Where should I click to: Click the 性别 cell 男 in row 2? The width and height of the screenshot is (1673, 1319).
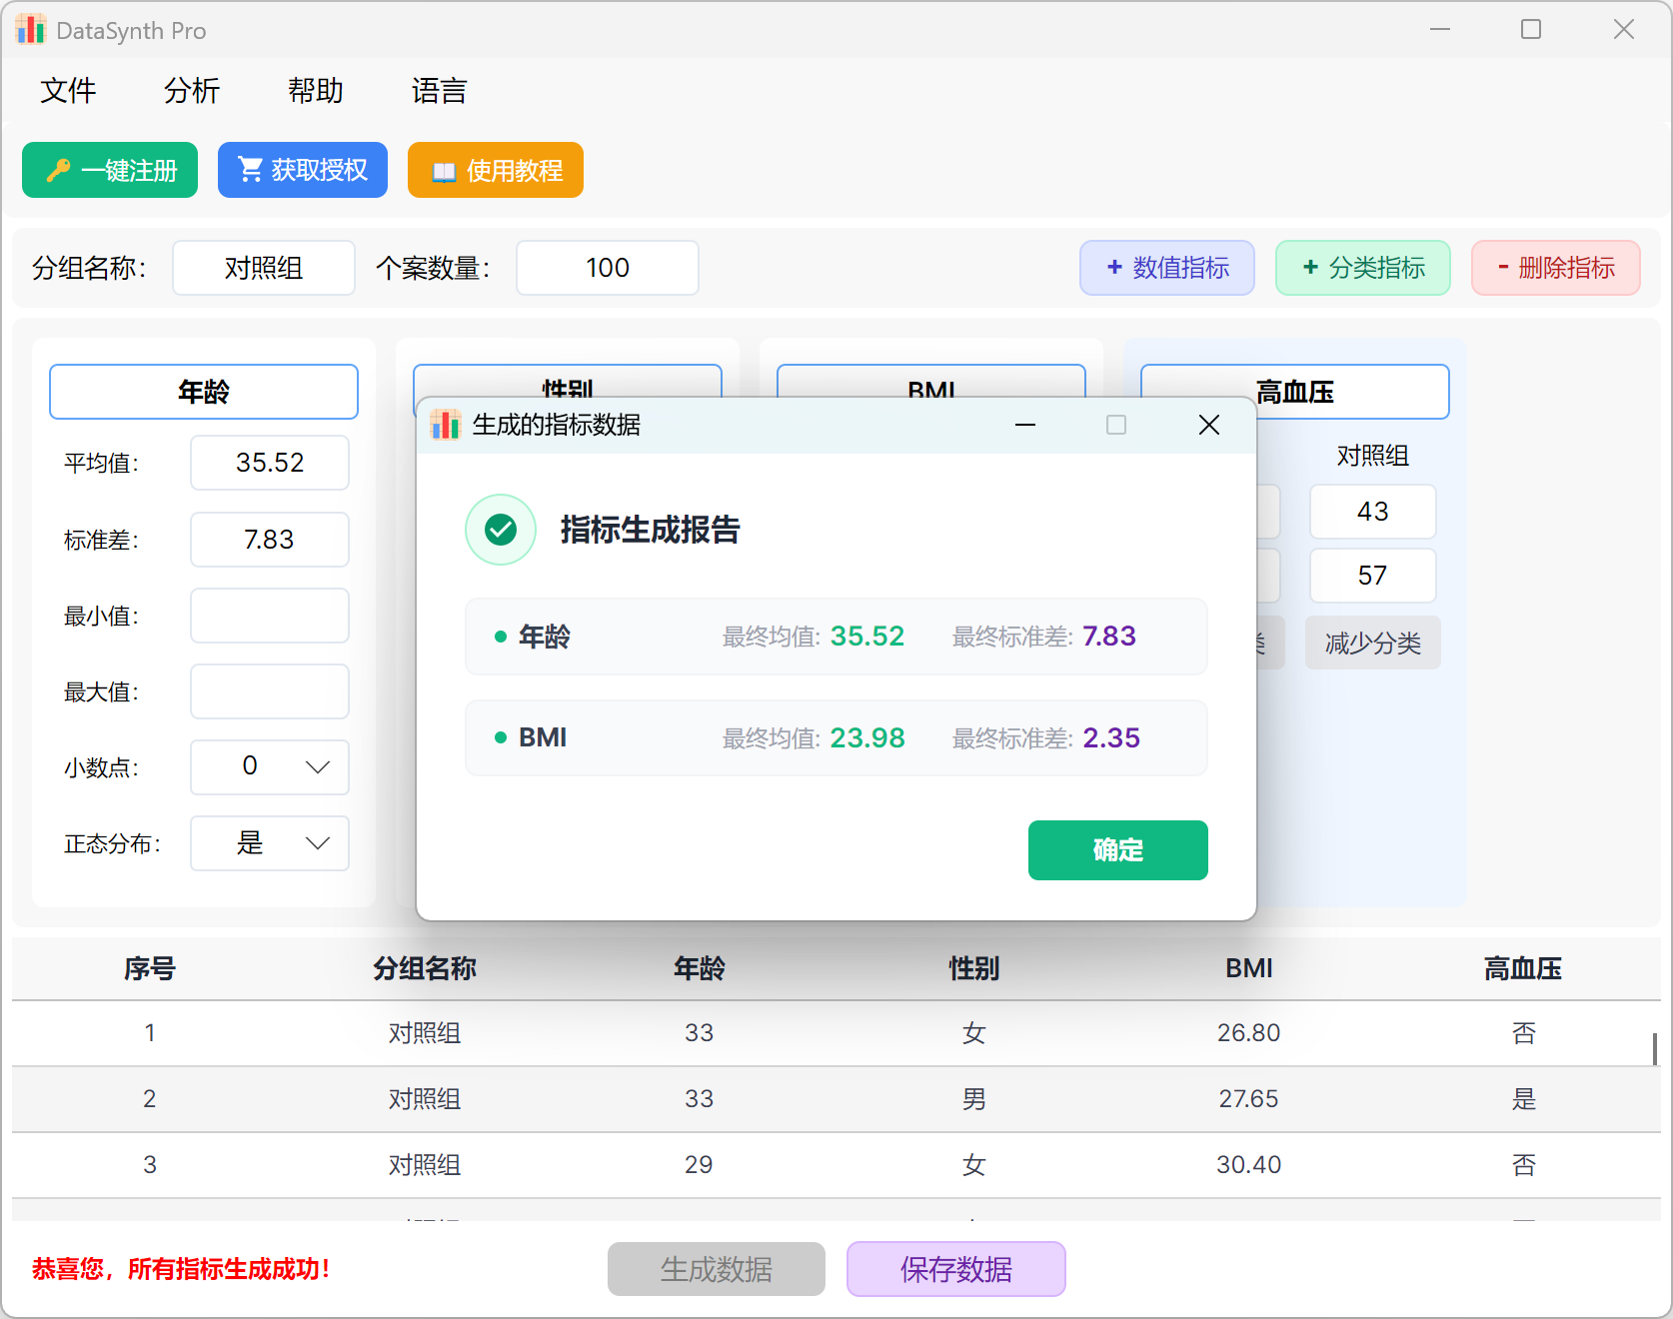(x=974, y=1099)
